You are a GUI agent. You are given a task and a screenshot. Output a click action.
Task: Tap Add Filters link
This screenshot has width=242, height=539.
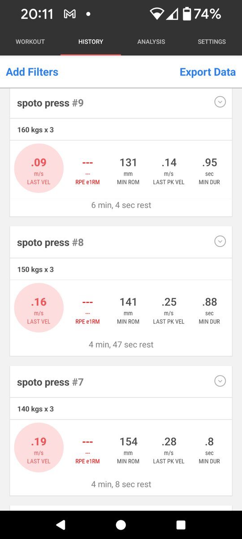point(32,72)
